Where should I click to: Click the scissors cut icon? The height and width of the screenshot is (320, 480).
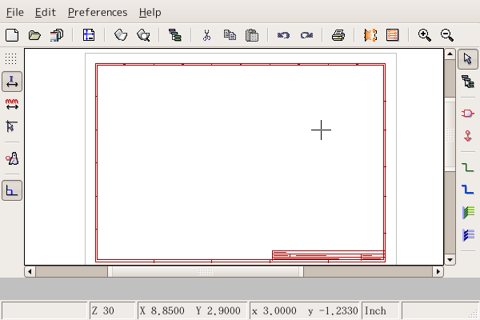tap(206, 35)
